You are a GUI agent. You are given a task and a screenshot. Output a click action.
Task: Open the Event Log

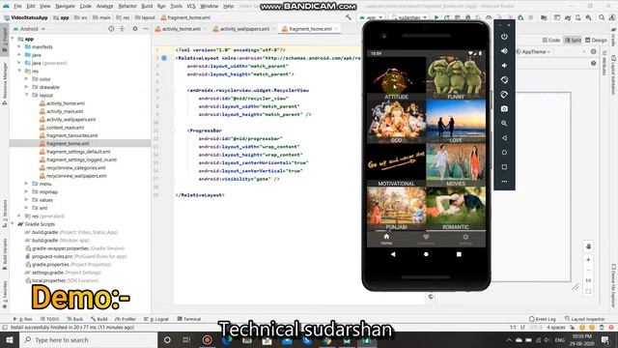[543, 319]
